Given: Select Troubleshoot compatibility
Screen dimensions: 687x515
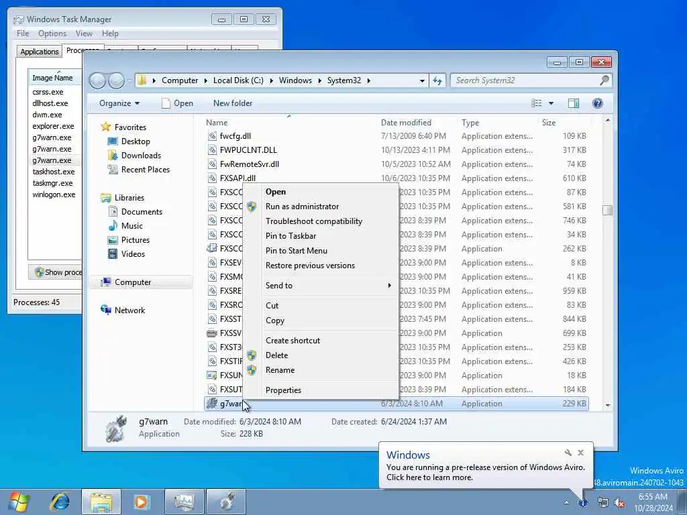Looking at the screenshot, I should click(321, 221).
